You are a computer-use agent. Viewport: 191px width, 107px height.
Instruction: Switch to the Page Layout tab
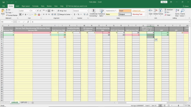coord(26,6)
